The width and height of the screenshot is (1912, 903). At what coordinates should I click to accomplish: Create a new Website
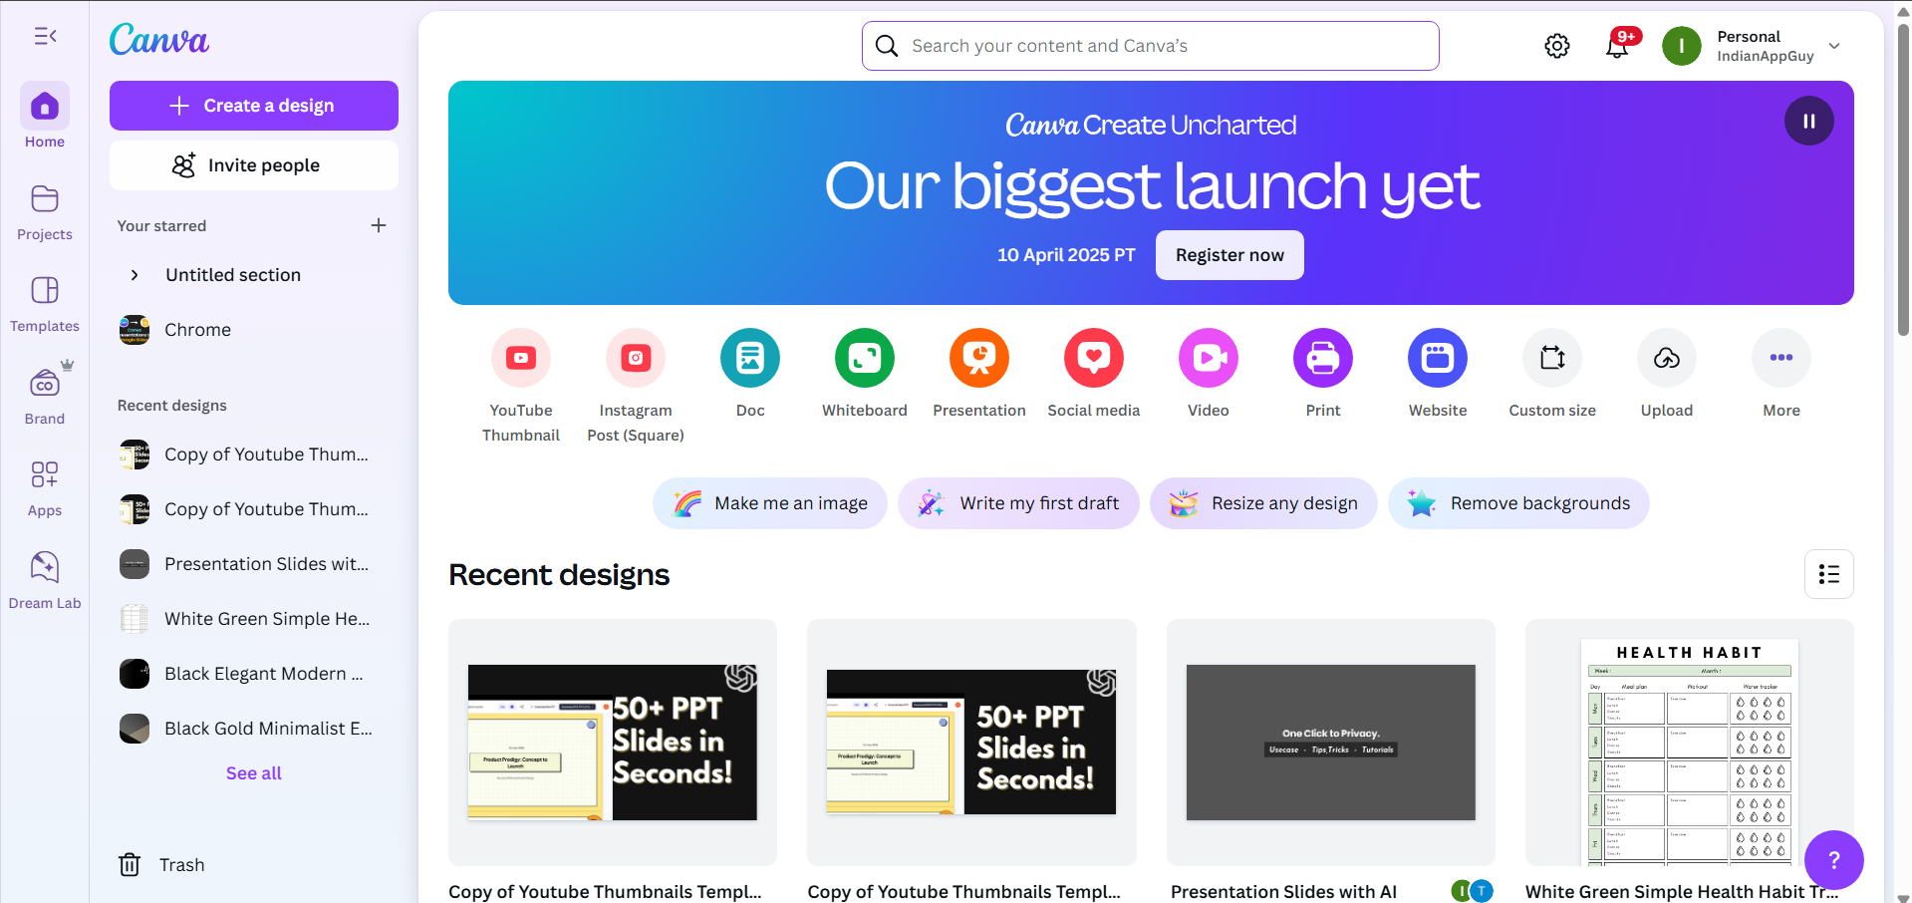pyautogui.click(x=1438, y=374)
